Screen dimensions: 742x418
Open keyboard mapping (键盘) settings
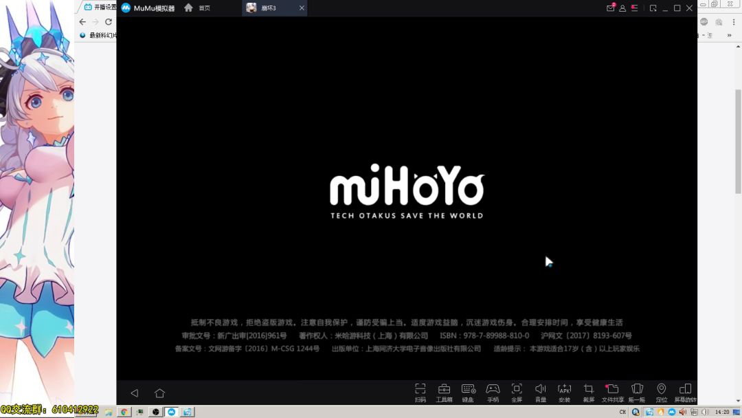(x=468, y=393)
